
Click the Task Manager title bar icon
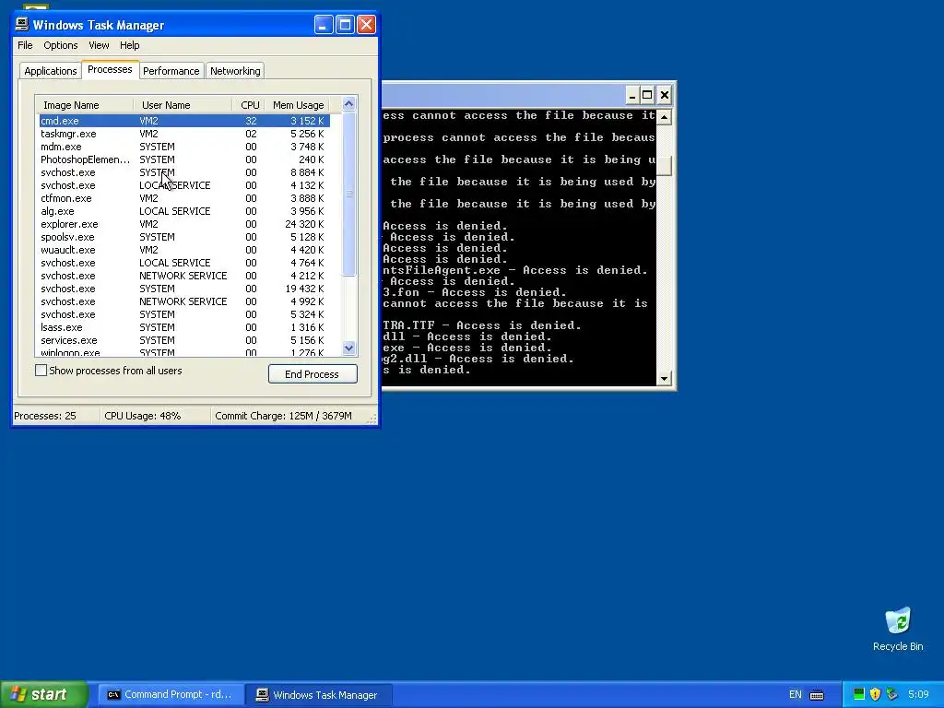pos(22,24)
